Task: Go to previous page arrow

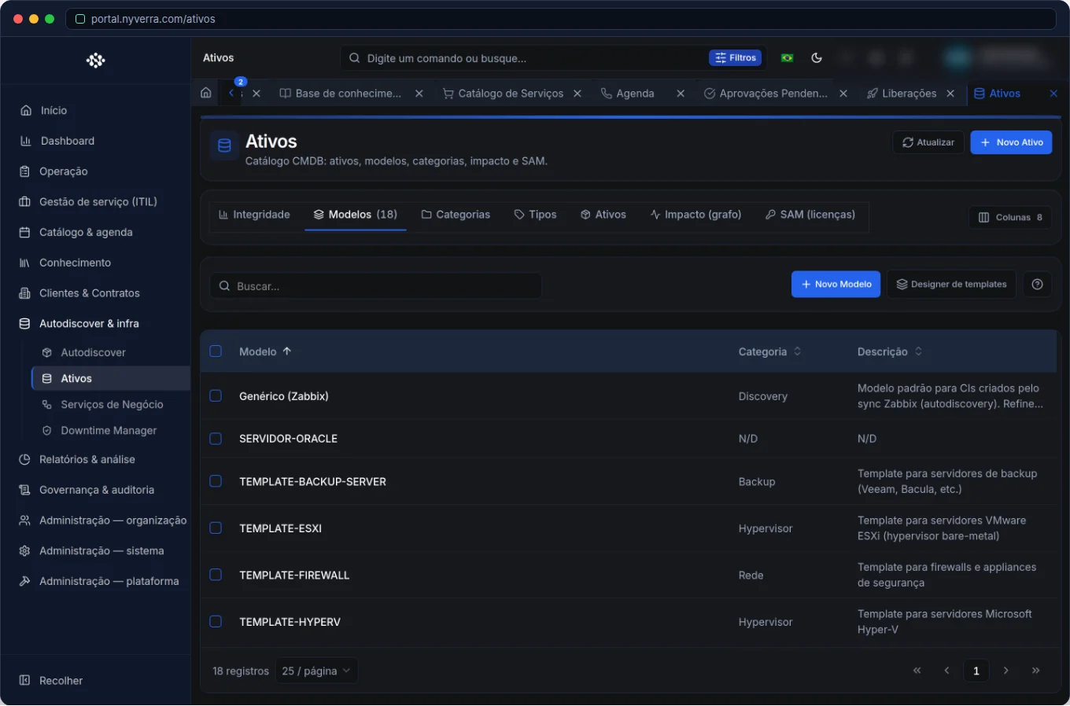Action: click(946, 671)
